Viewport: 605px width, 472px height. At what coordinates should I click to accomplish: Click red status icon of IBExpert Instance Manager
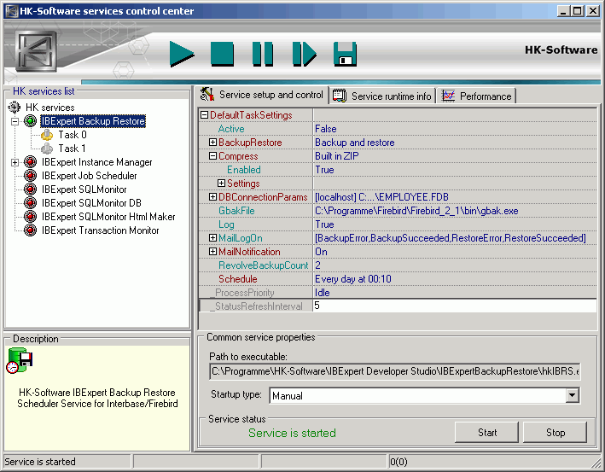coord(30,162)
